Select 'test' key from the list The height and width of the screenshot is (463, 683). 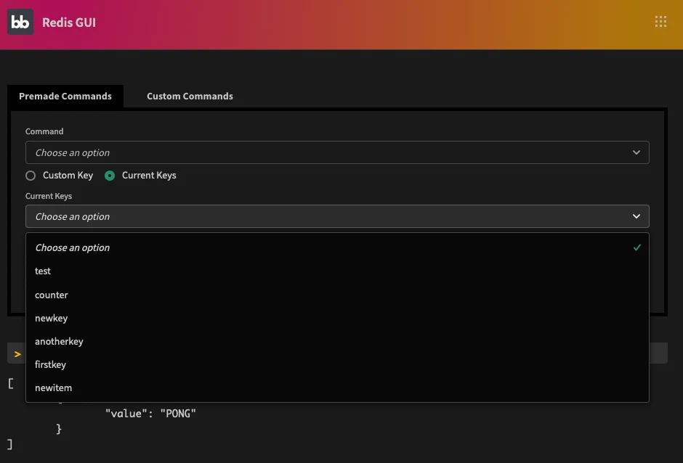pyautogui.click(x=337, y=271)
